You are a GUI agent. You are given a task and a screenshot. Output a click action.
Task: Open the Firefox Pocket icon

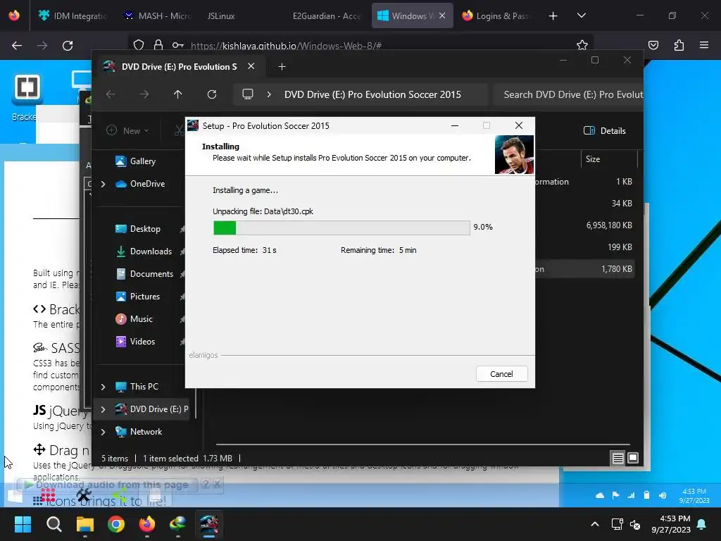653,45
